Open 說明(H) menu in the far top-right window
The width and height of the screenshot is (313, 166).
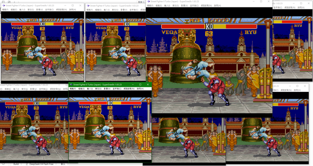pyautogui.click(x=301, y=7)
